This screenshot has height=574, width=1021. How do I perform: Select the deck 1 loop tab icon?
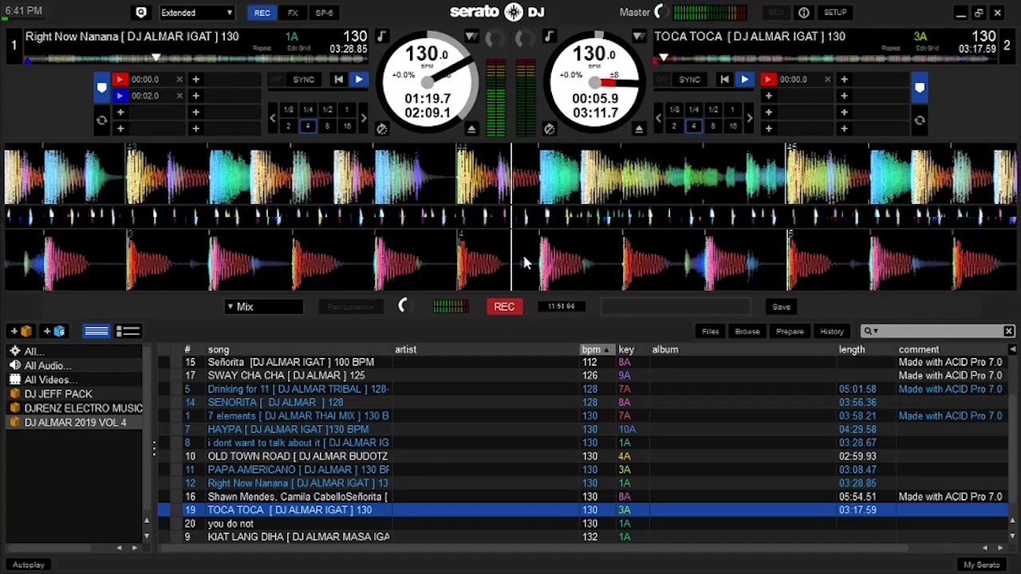click(101, 120)
